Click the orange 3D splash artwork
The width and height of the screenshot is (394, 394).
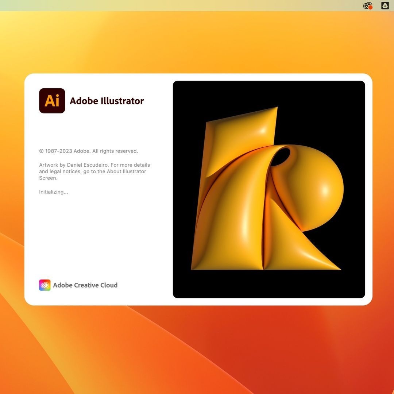pyautogui.click(x=269, y=189)
